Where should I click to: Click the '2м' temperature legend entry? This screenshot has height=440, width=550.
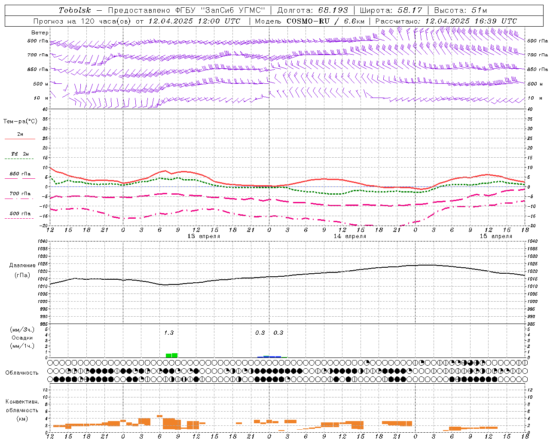point(20,134)
